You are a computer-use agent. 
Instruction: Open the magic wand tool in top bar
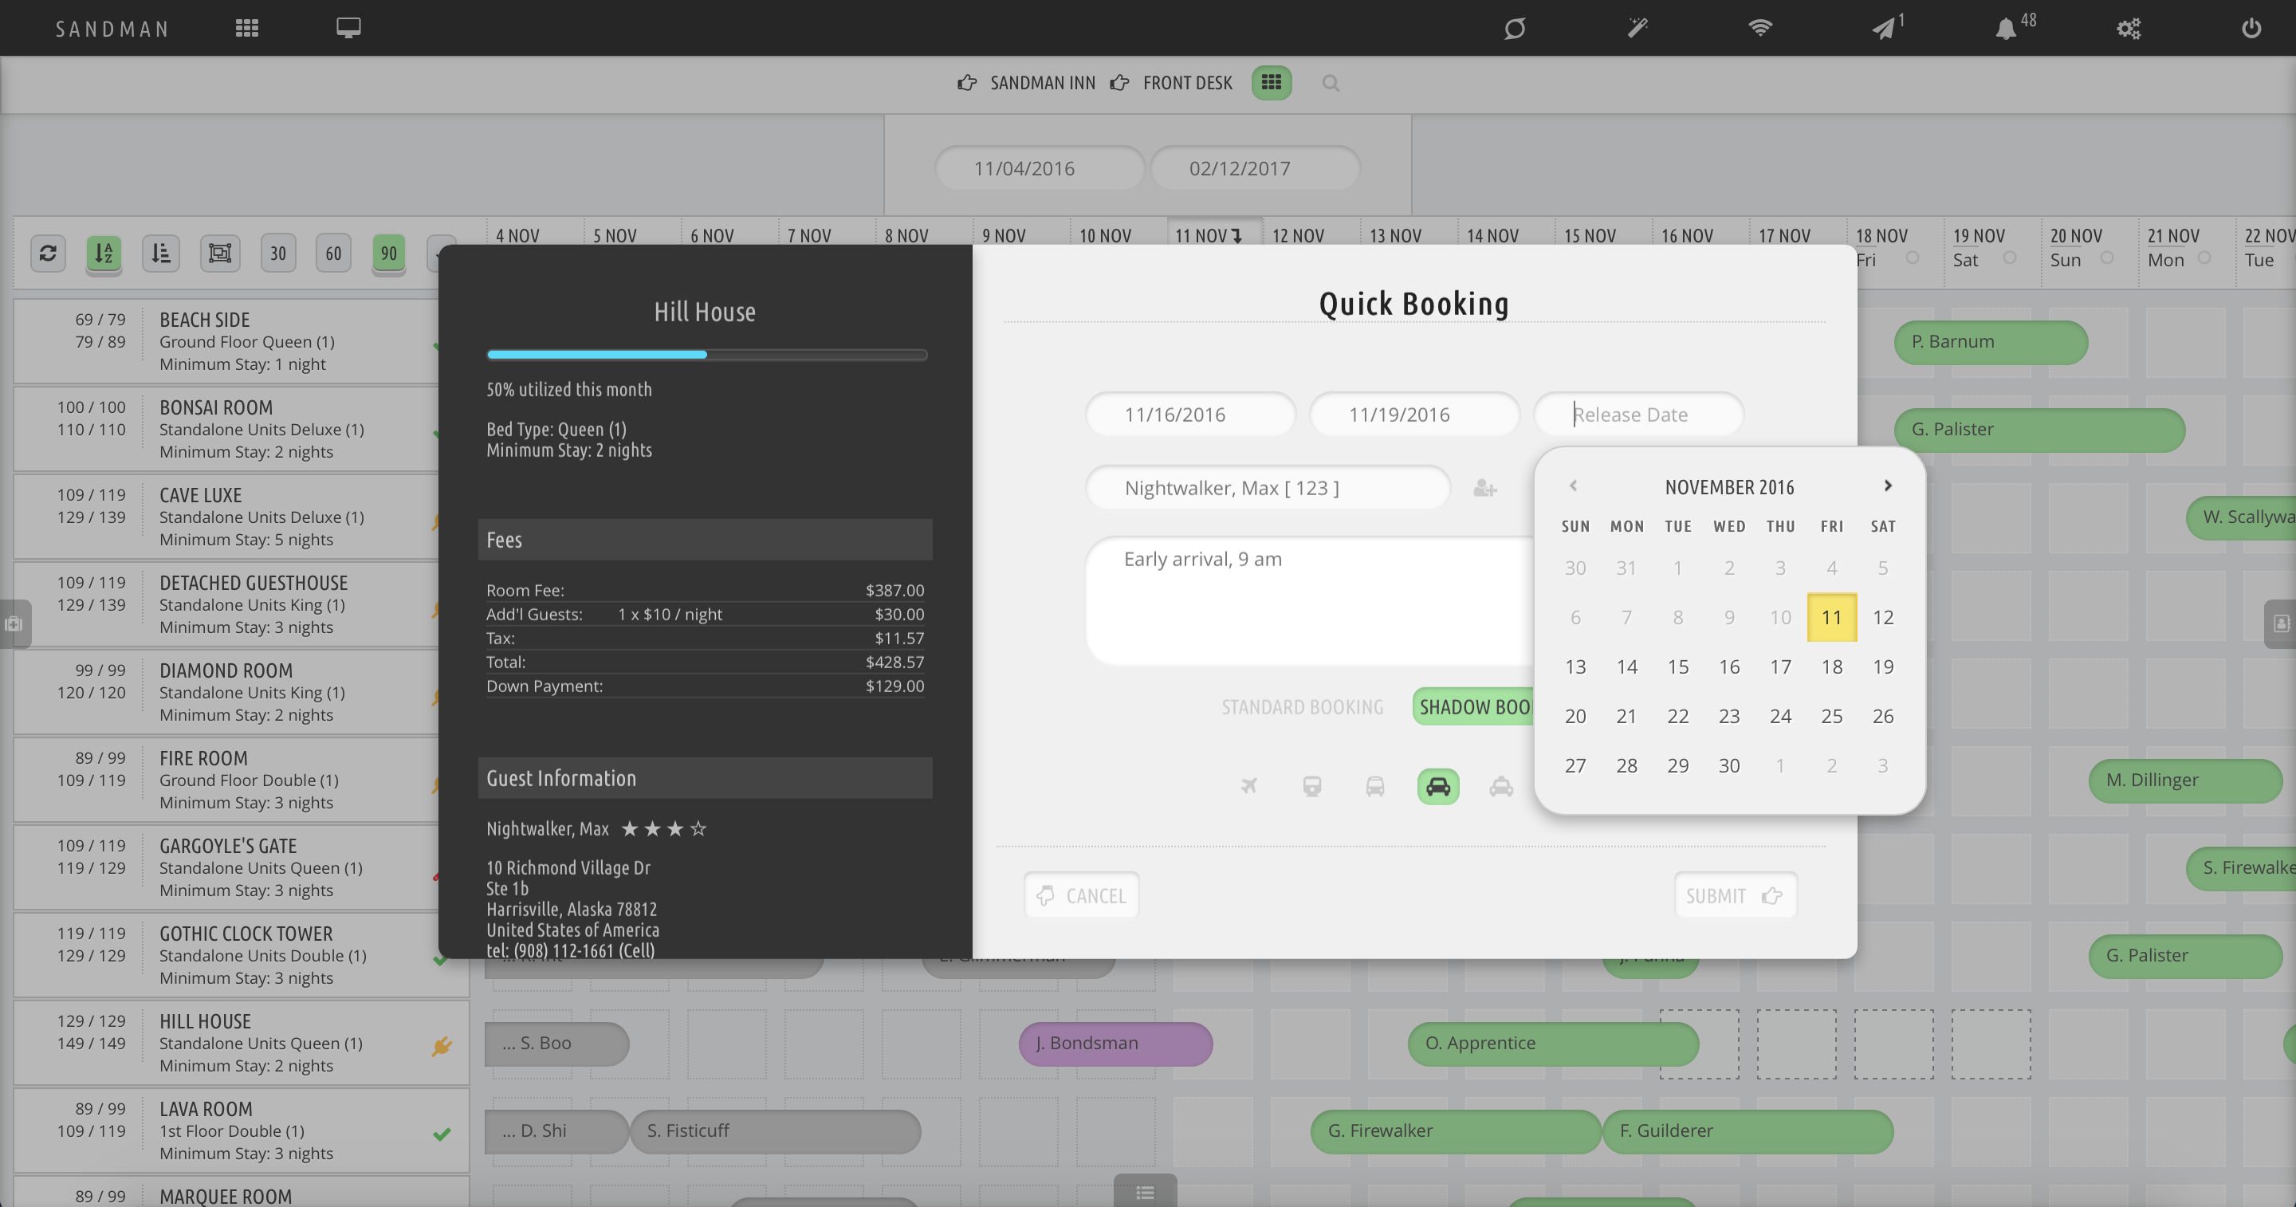click(1637, 29)
